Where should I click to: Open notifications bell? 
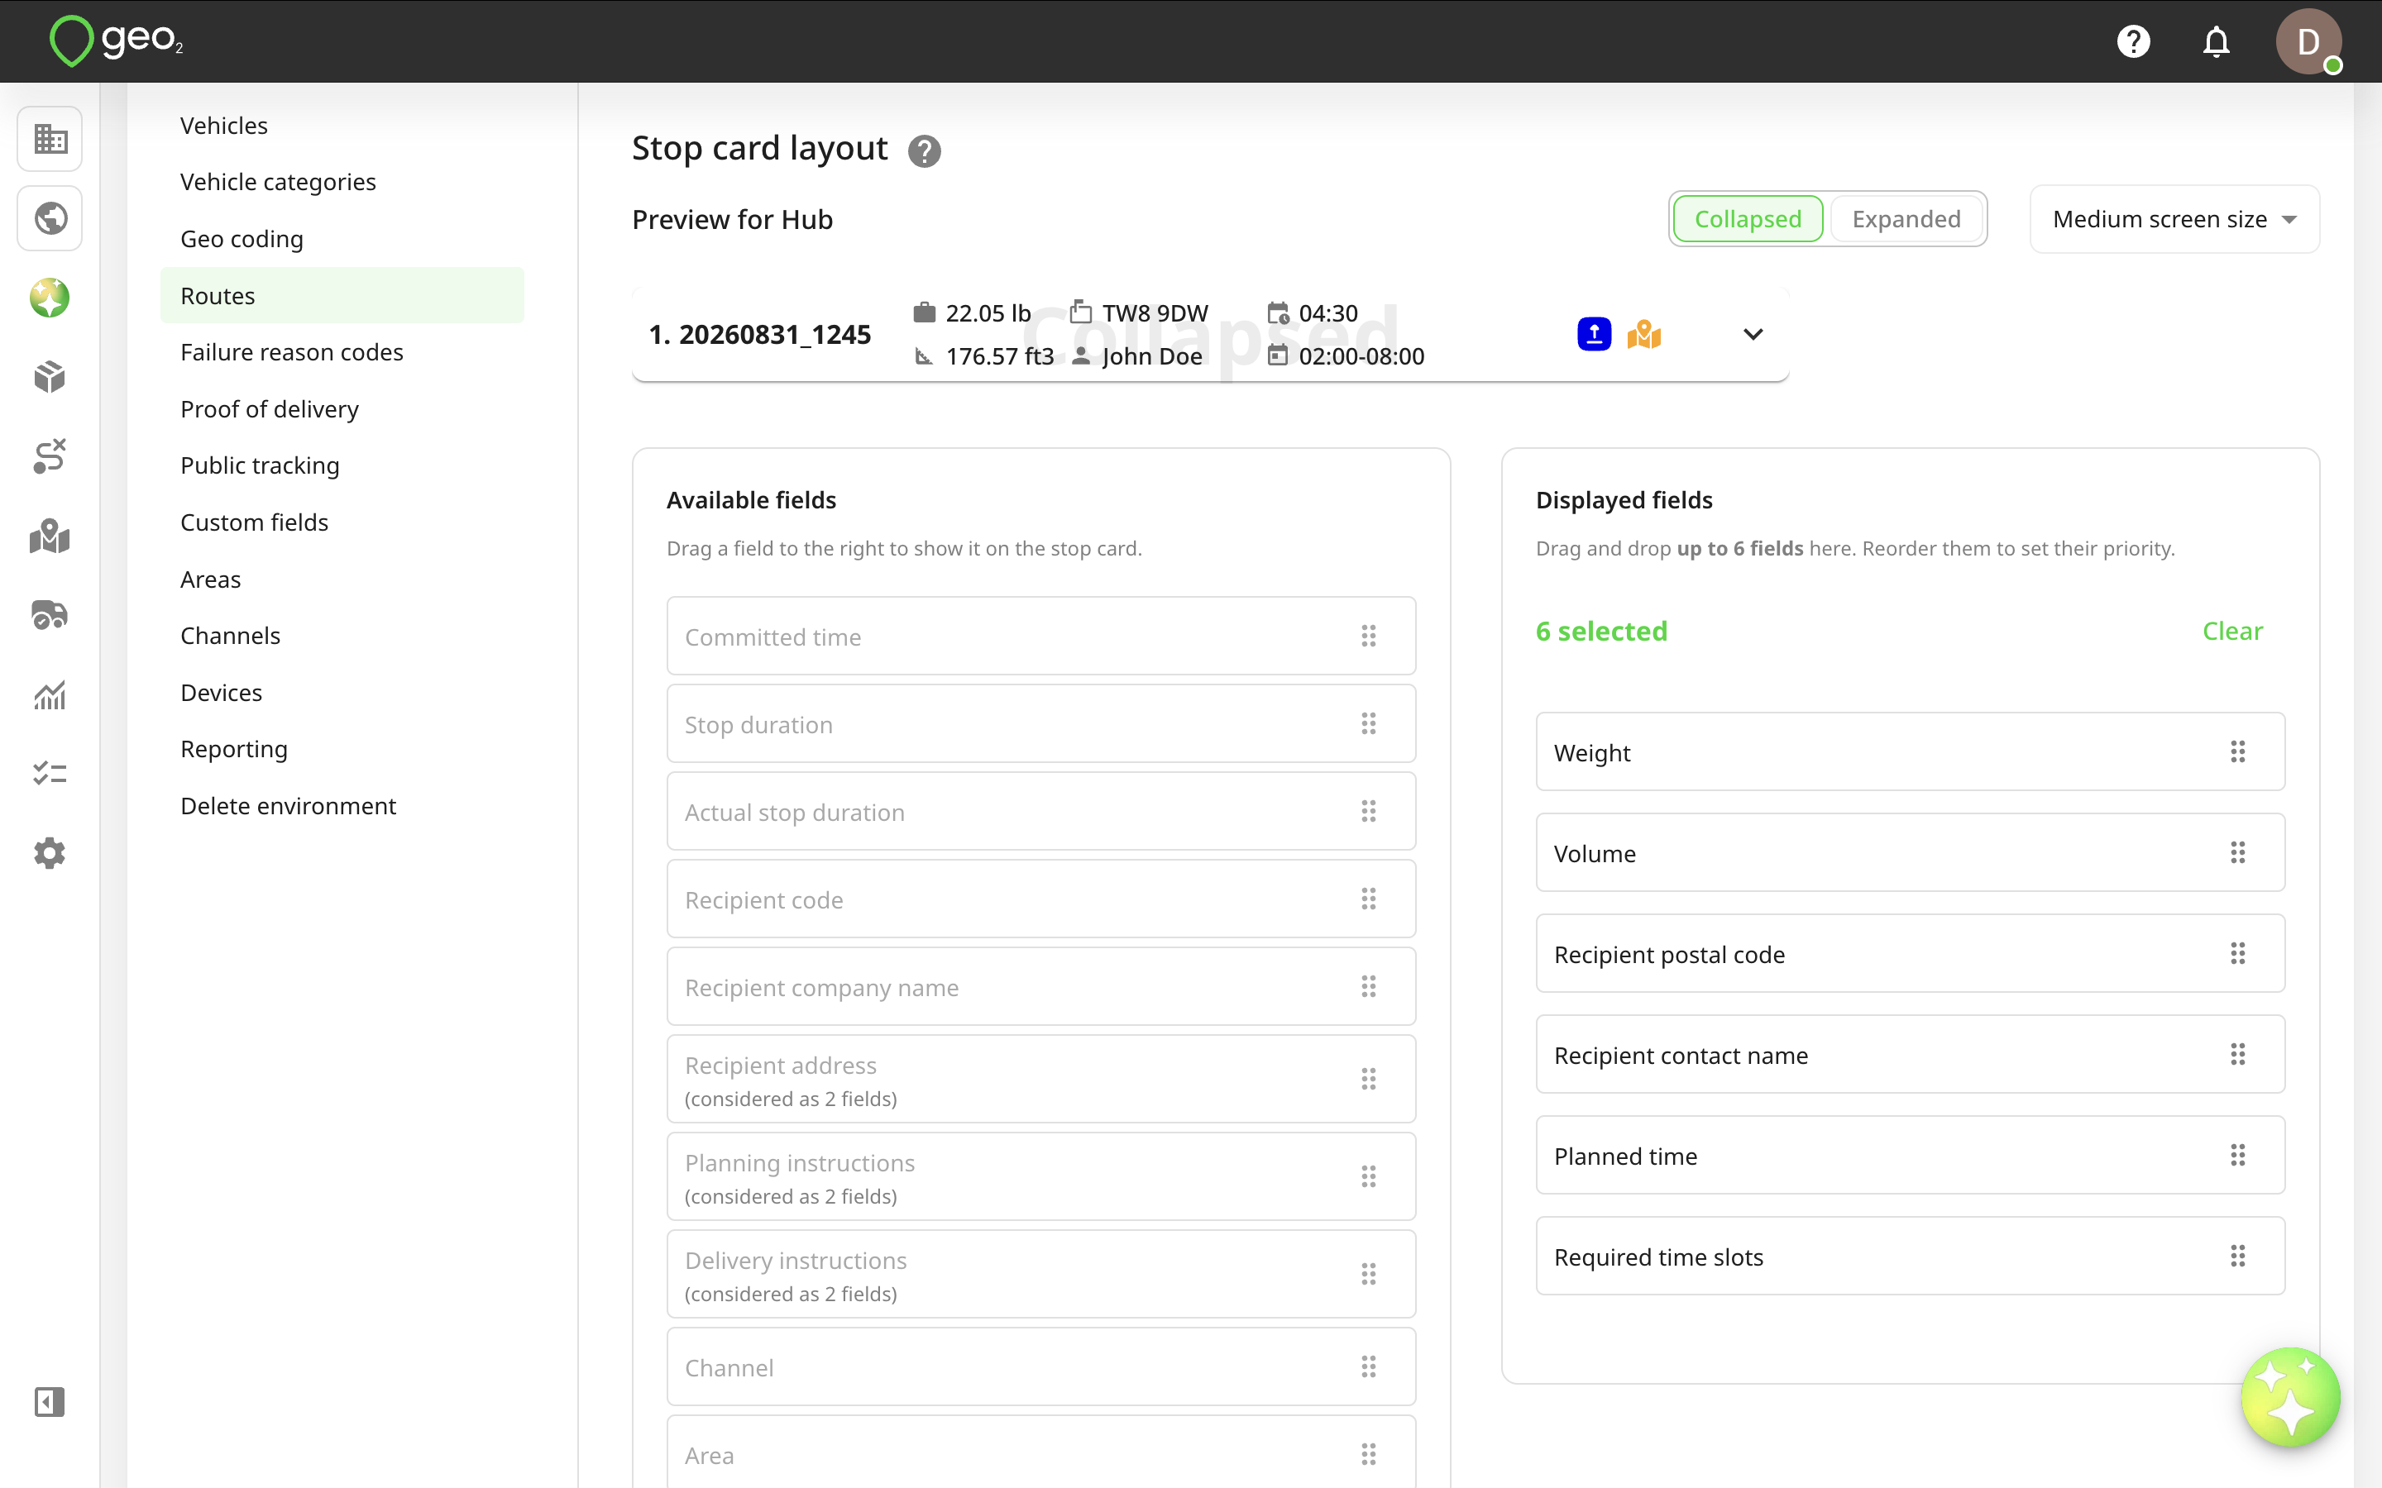2216,41
